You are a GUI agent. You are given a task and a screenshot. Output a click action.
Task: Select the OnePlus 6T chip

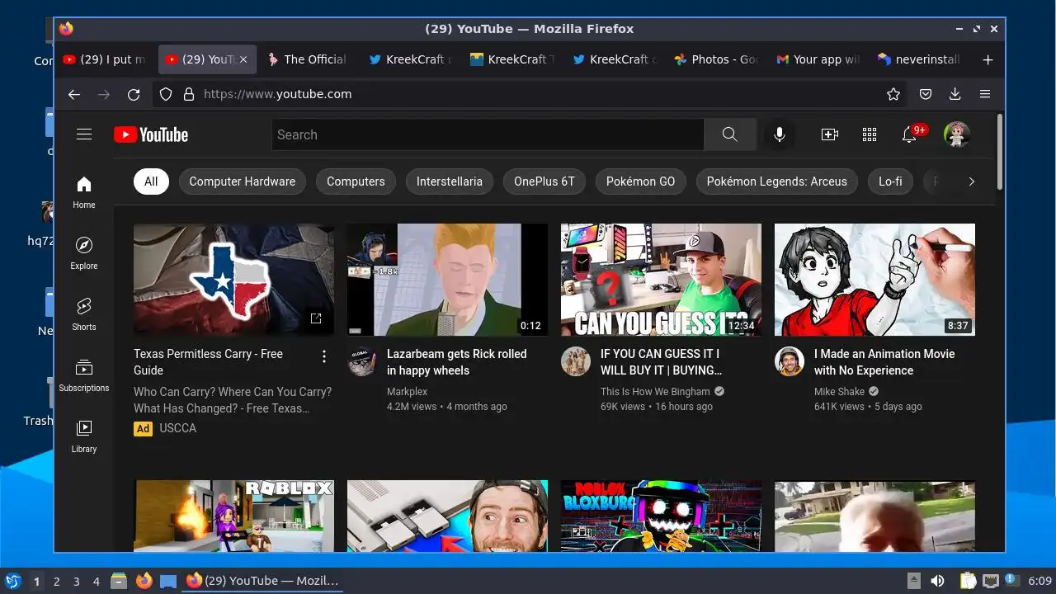tap(544, 181)
